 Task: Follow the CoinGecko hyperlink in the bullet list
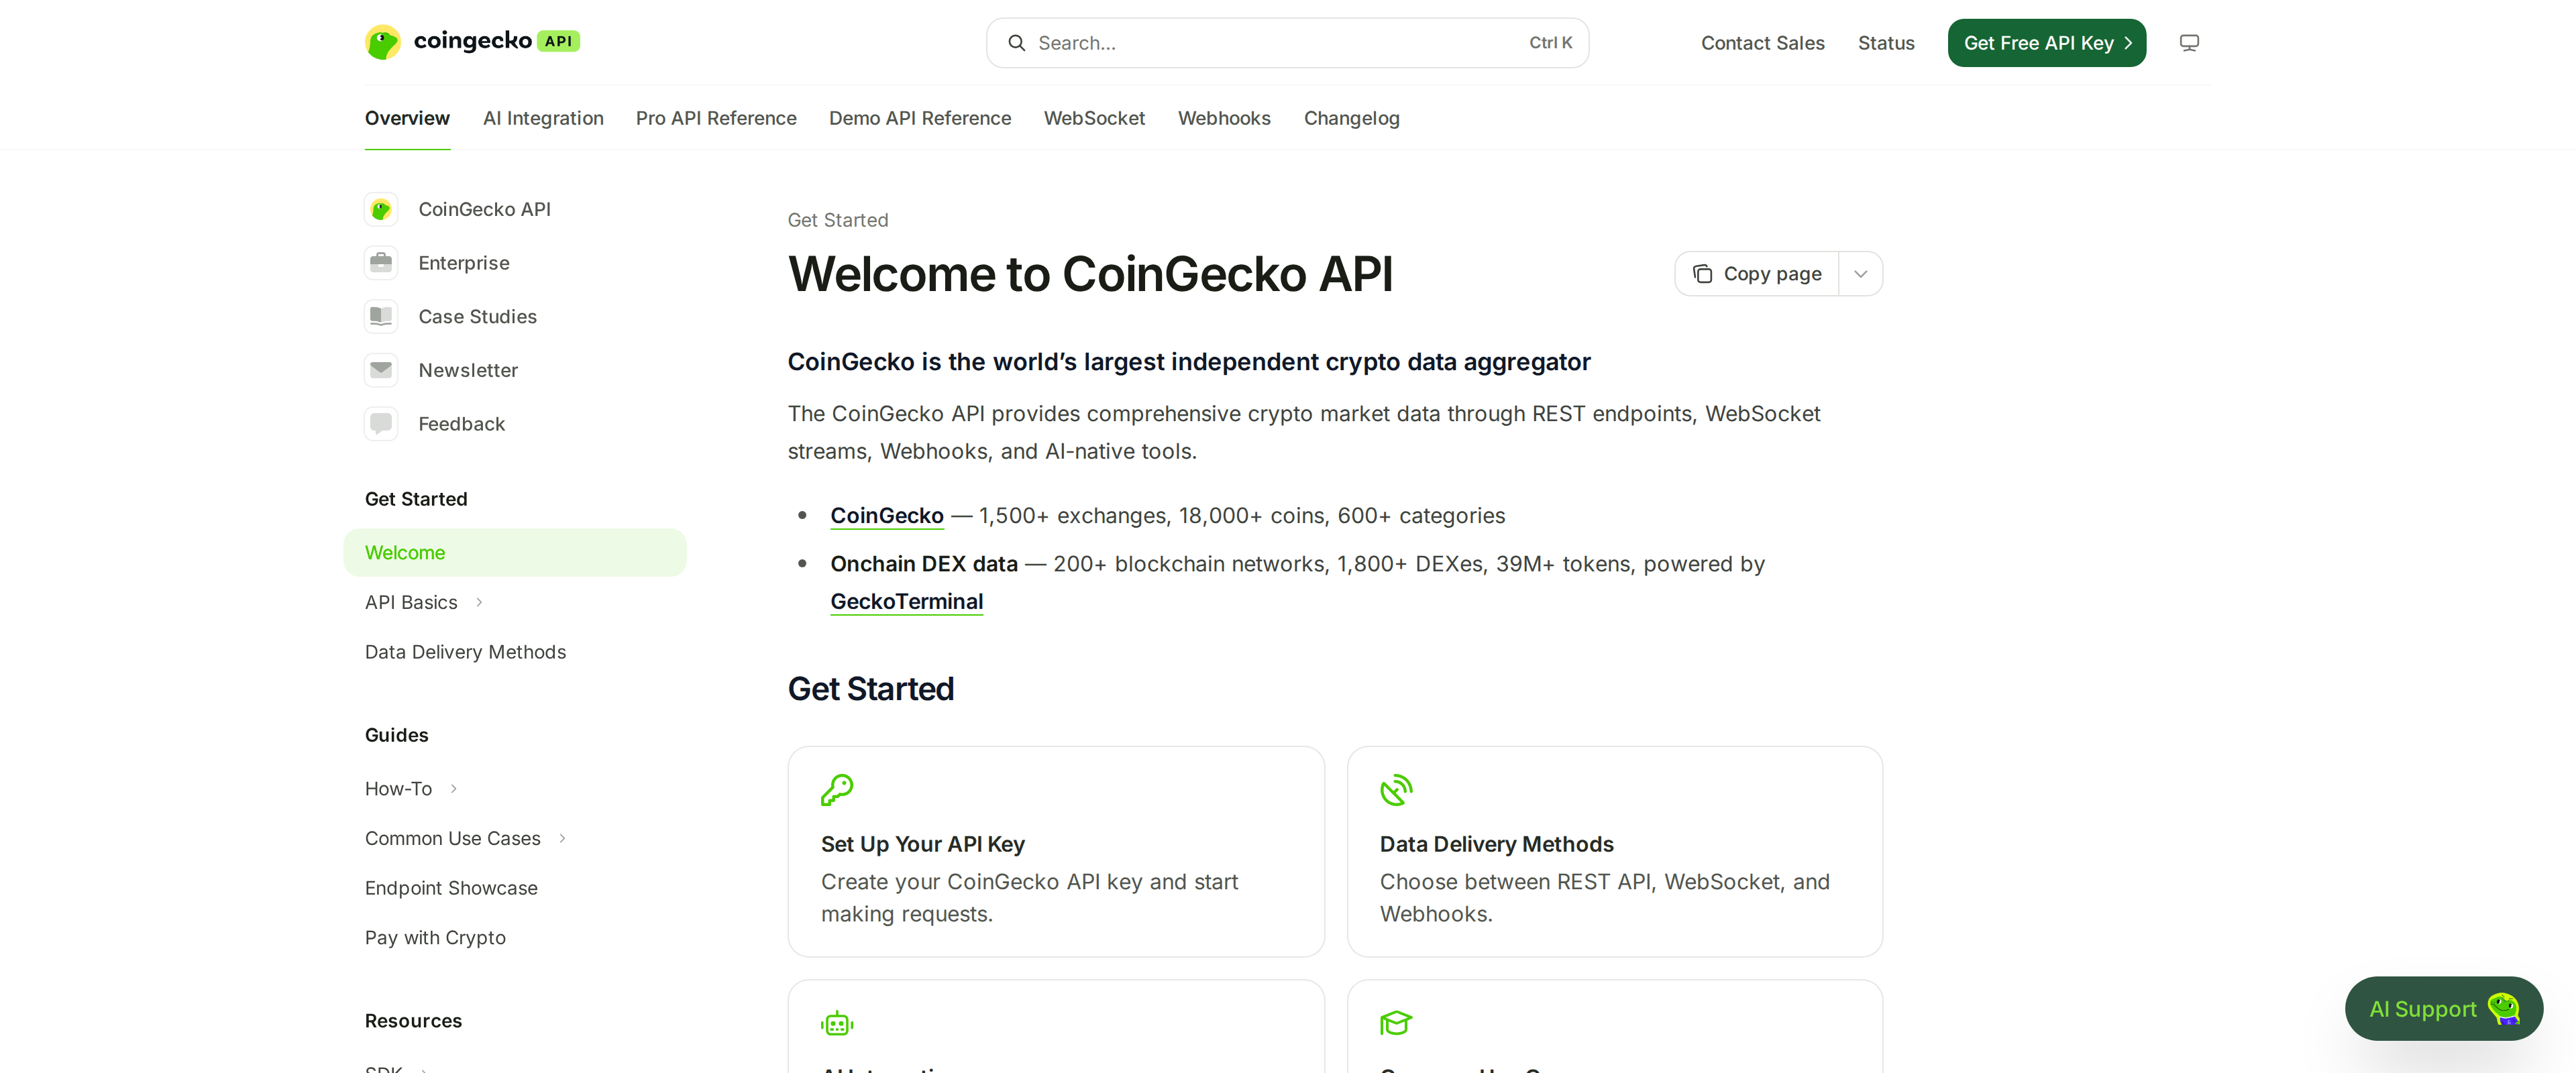click(887, 516)
